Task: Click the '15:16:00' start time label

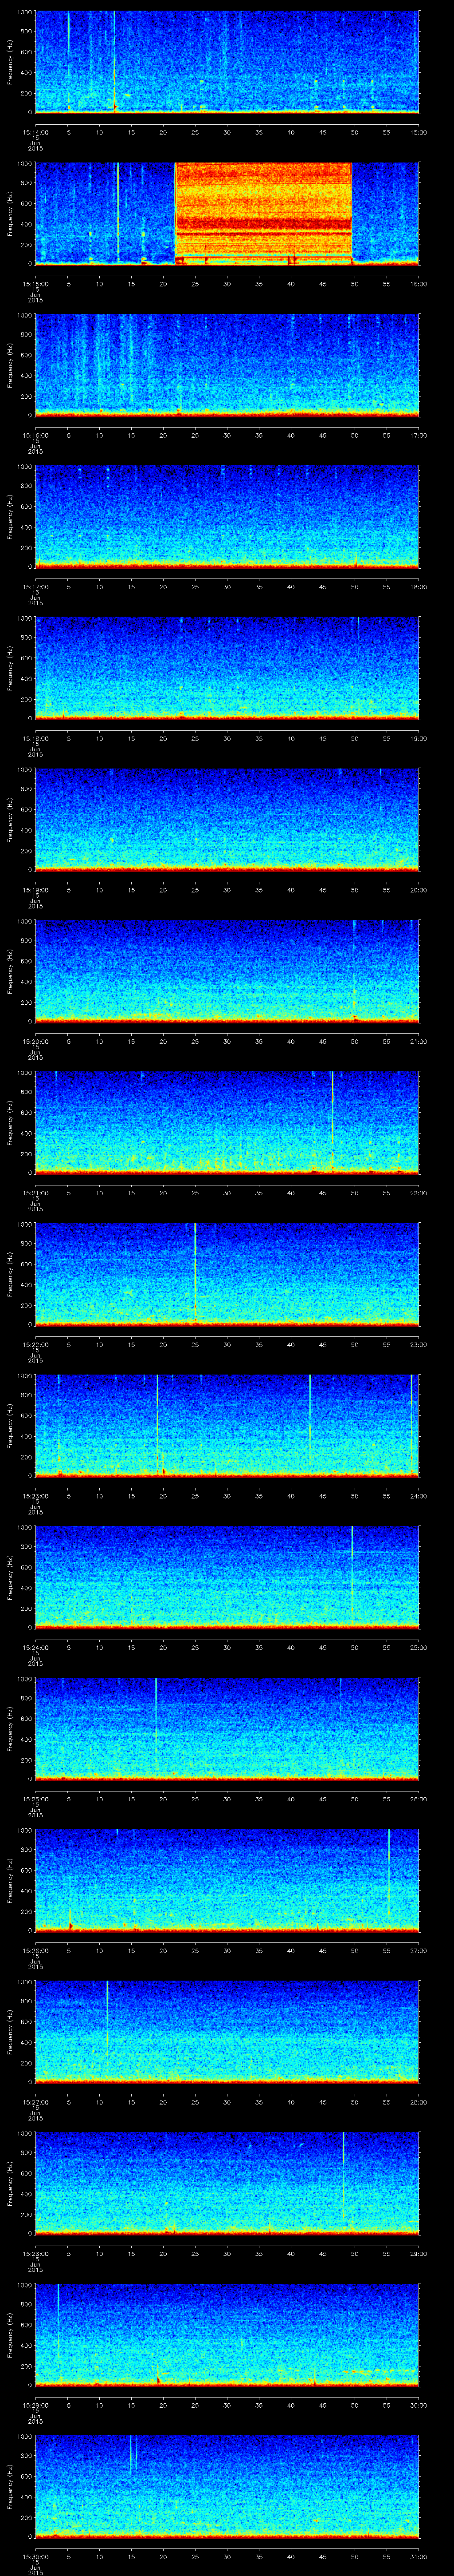Action: [35, 435]
